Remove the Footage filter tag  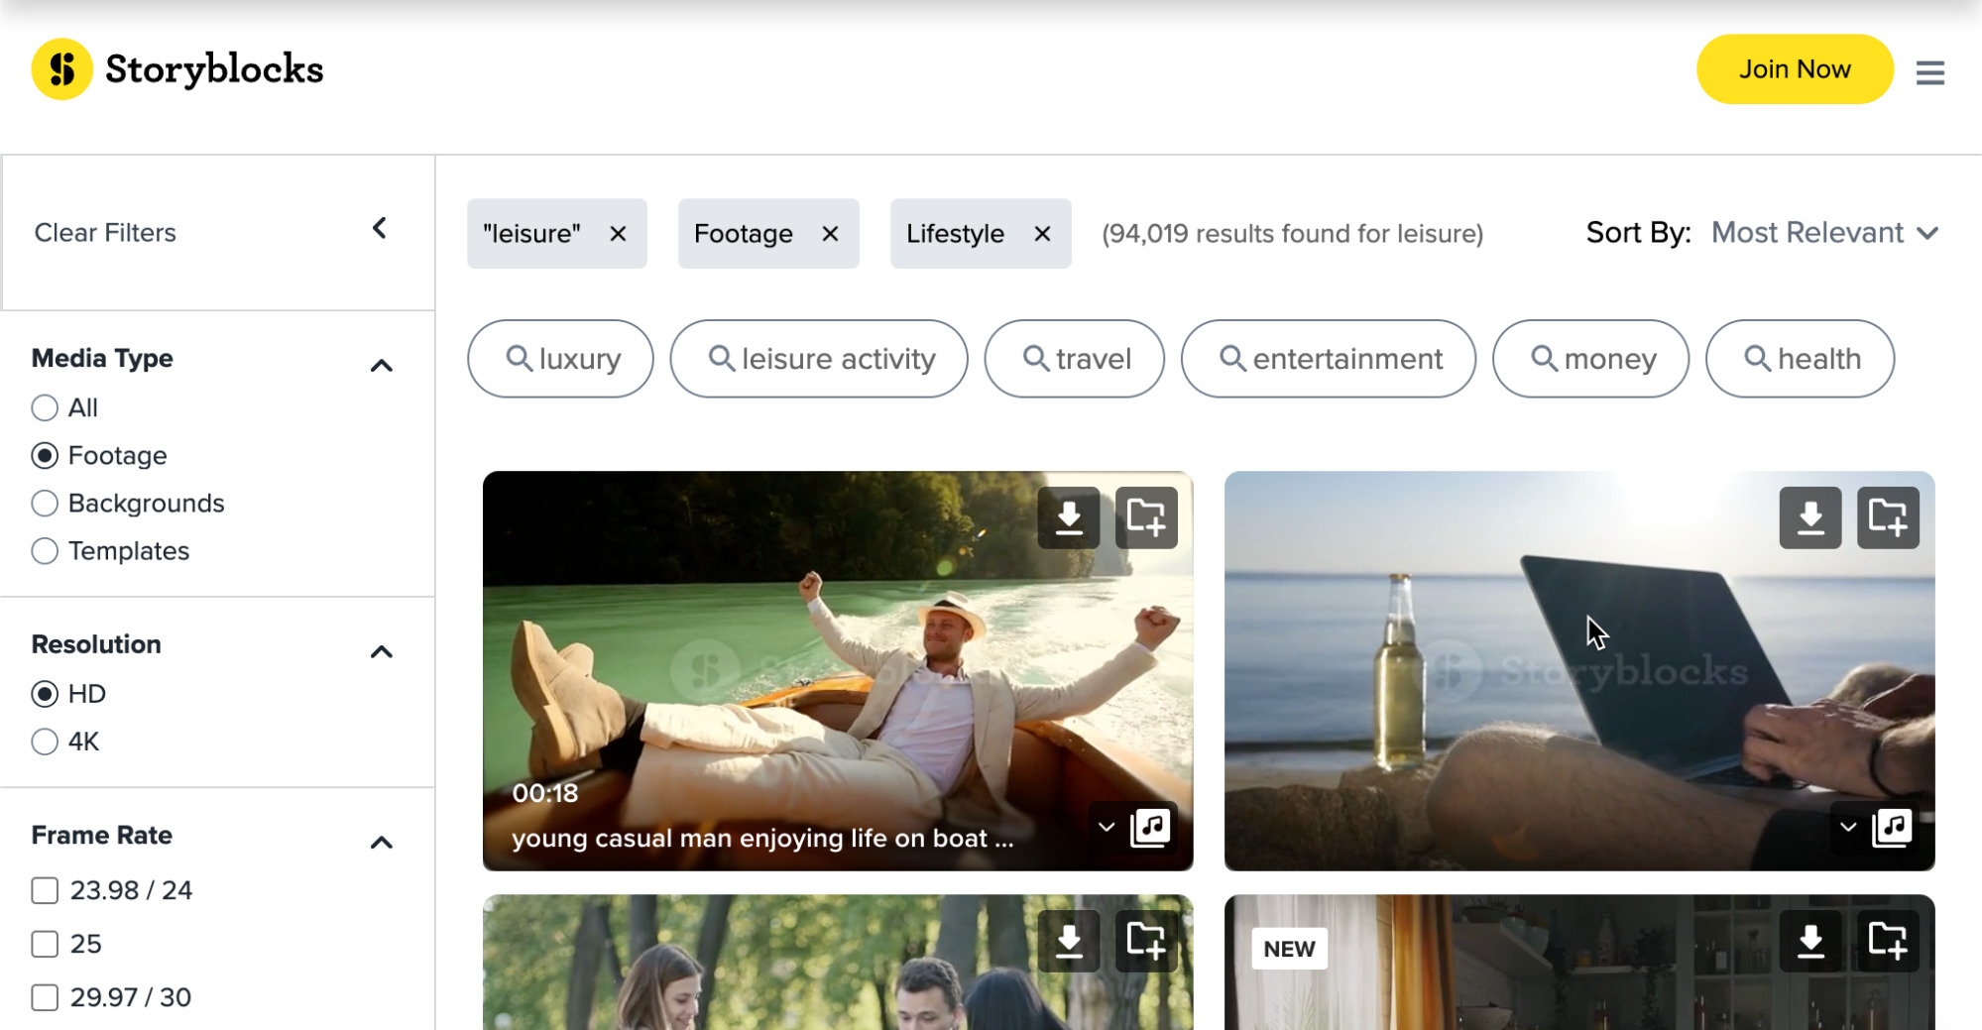click(x=830, y=234)
